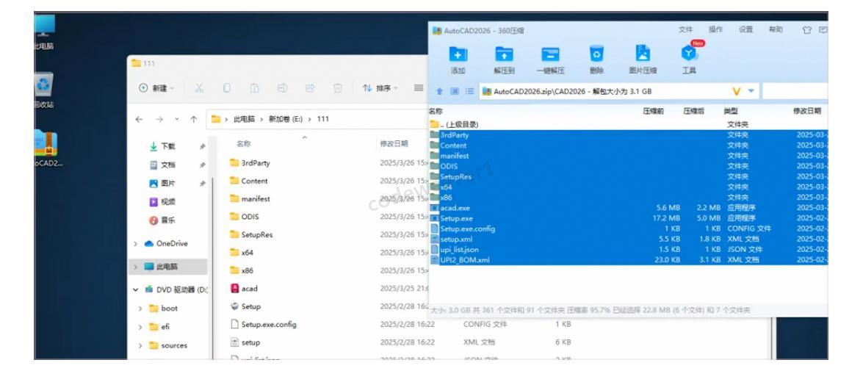Click the search box right of archive path
The height and width of the screenshot is (371, 863).
tap(795, 91)
